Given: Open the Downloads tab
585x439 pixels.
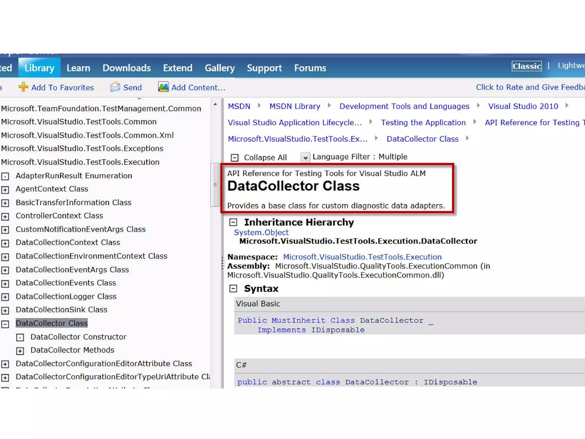Looking at the screenshot, I should tap(127, 68).
